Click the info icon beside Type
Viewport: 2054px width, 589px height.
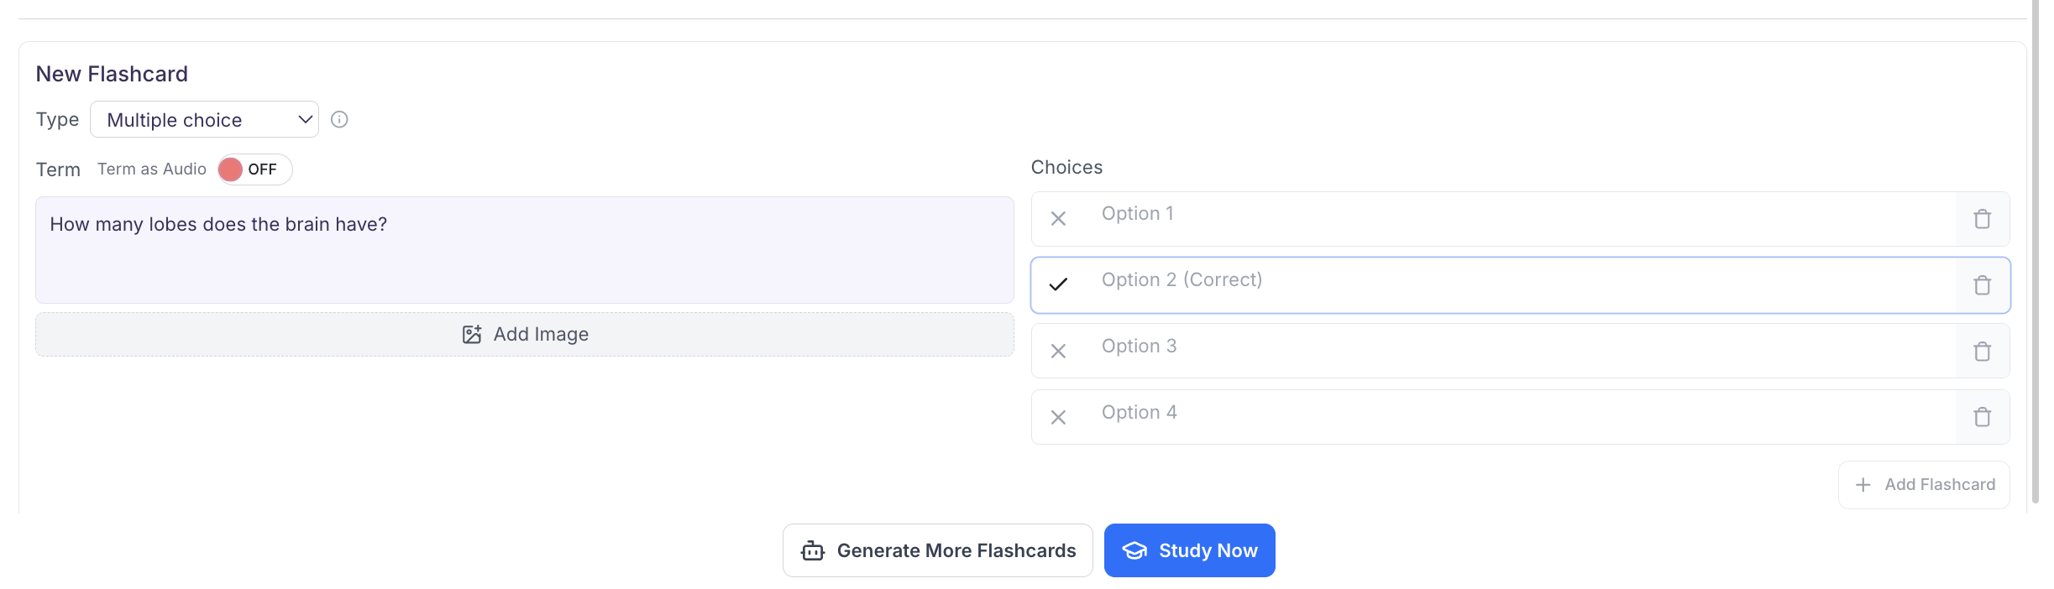[339, 119]
